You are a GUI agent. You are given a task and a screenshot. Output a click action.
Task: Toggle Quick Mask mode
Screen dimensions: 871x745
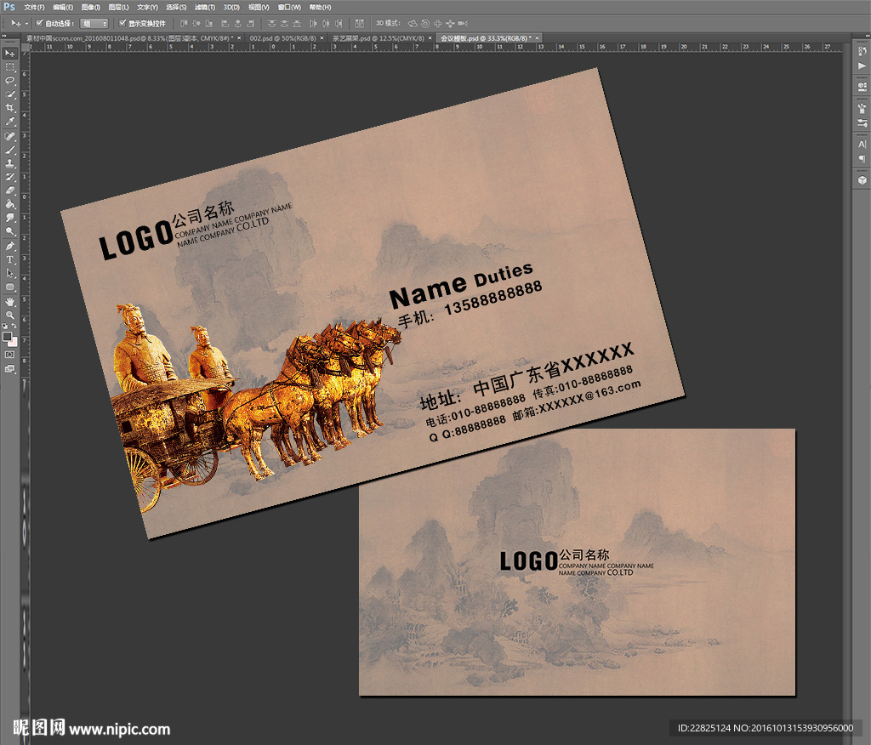pos(9,355)
